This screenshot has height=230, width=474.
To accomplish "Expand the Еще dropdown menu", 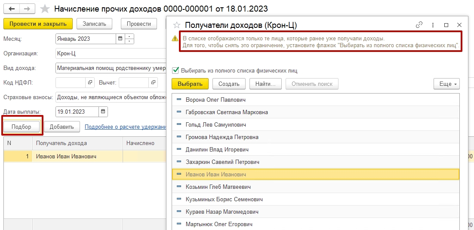I will [446, 84].
